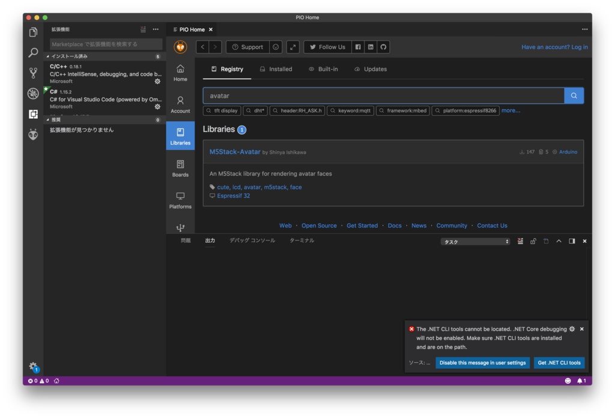
Task: Click Disable this message in user settings
Action: tap(482, 363)
